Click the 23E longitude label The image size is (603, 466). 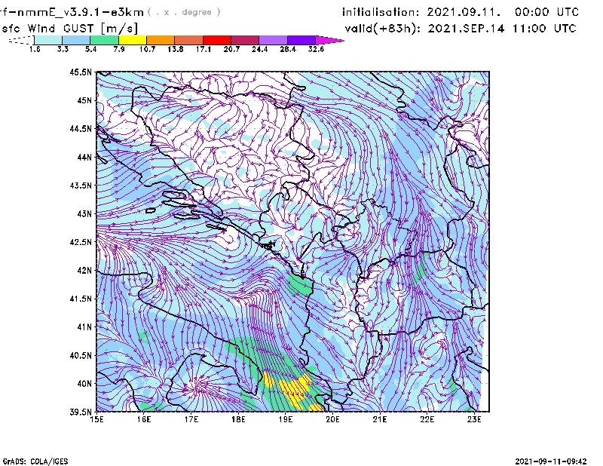[474, 419]
